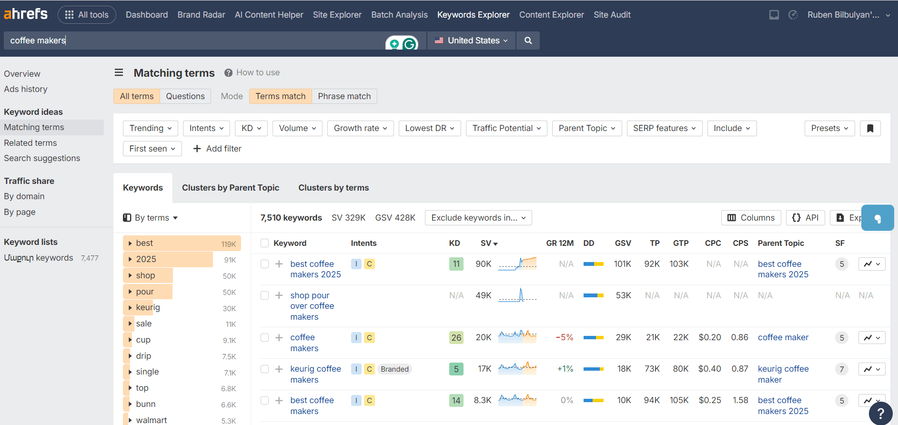
Task: Click the API button
Action: pos(805,218)
